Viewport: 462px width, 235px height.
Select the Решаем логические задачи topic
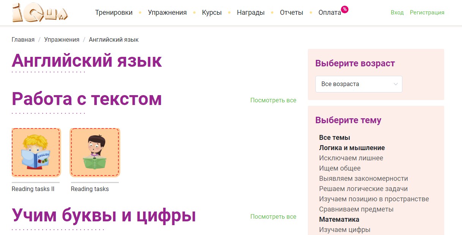click(363, 189)
